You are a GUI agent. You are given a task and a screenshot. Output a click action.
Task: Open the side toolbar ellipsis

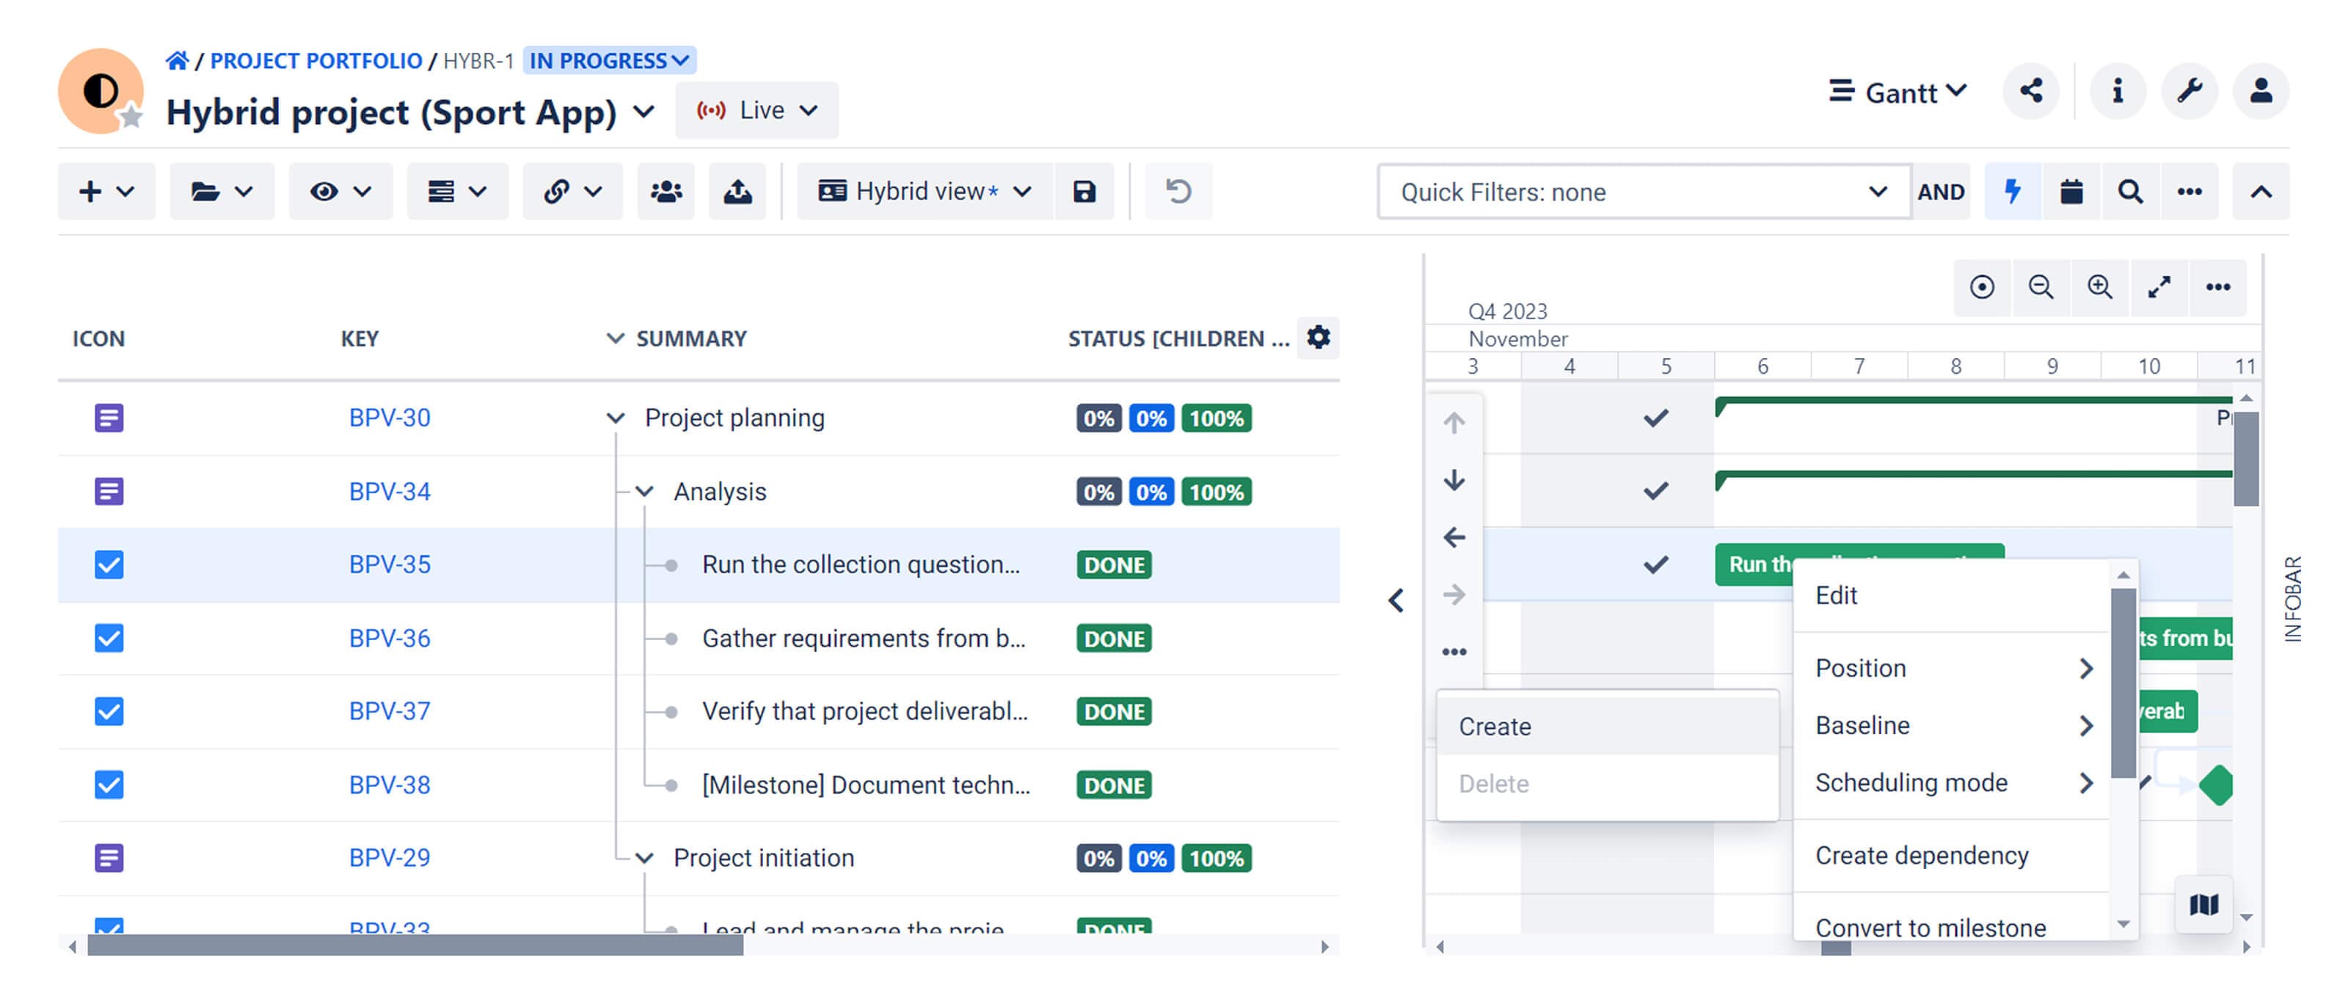tap(1454, 651)
